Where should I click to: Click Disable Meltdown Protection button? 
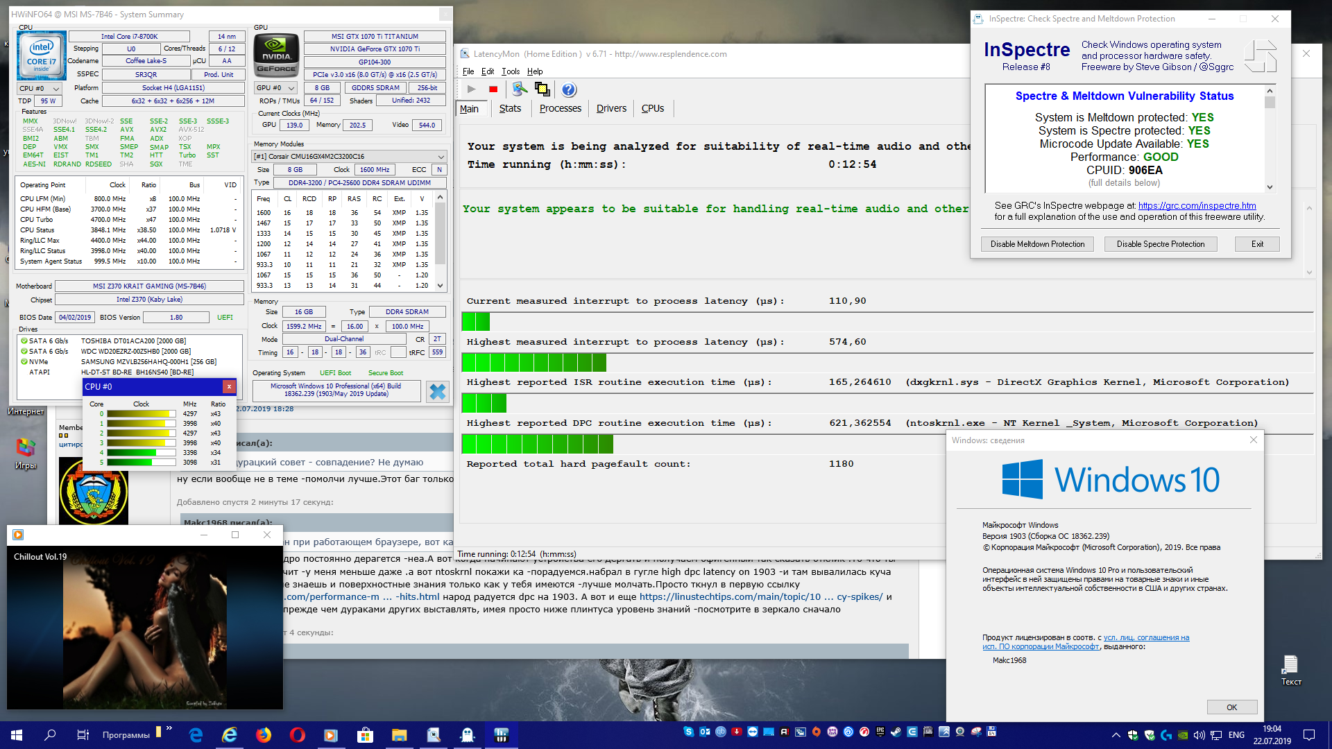click(1037, 244)
